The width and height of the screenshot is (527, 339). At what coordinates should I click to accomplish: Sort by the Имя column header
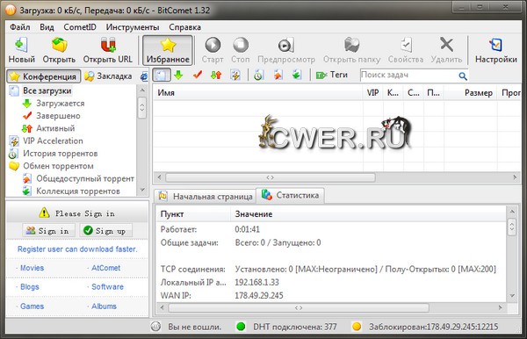tap(257, 93)
